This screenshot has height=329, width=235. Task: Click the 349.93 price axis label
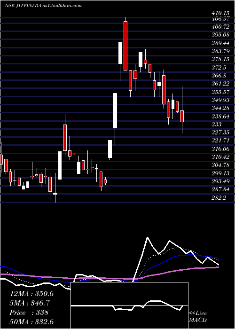click(220, 100)
